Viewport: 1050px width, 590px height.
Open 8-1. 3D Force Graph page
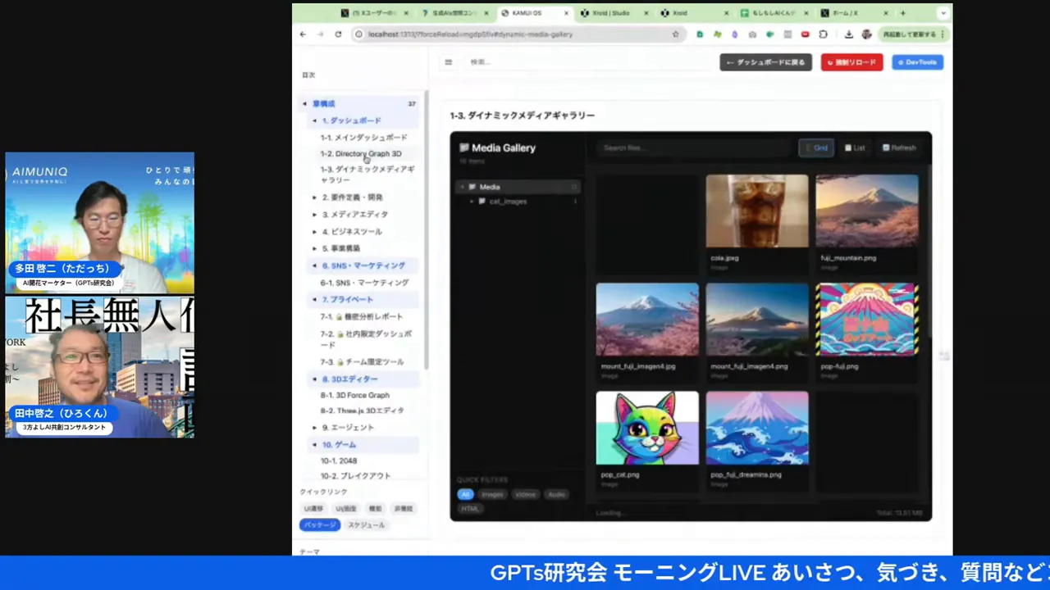[x=354, y=395]
